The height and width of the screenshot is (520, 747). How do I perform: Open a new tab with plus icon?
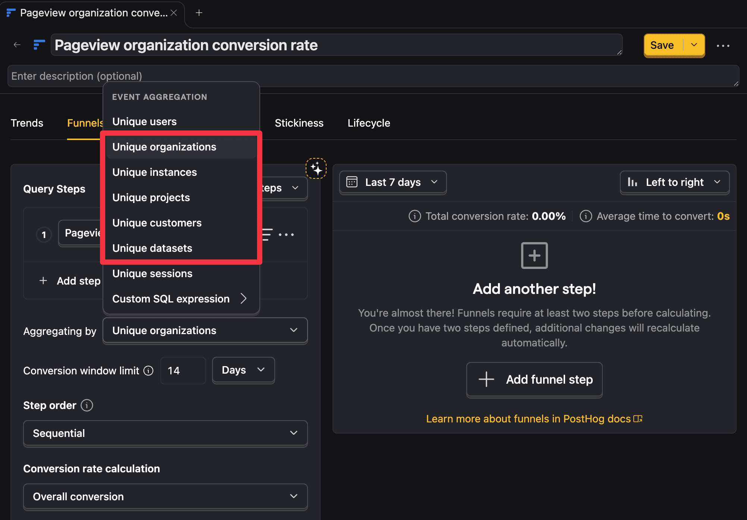tap(199, 13)
